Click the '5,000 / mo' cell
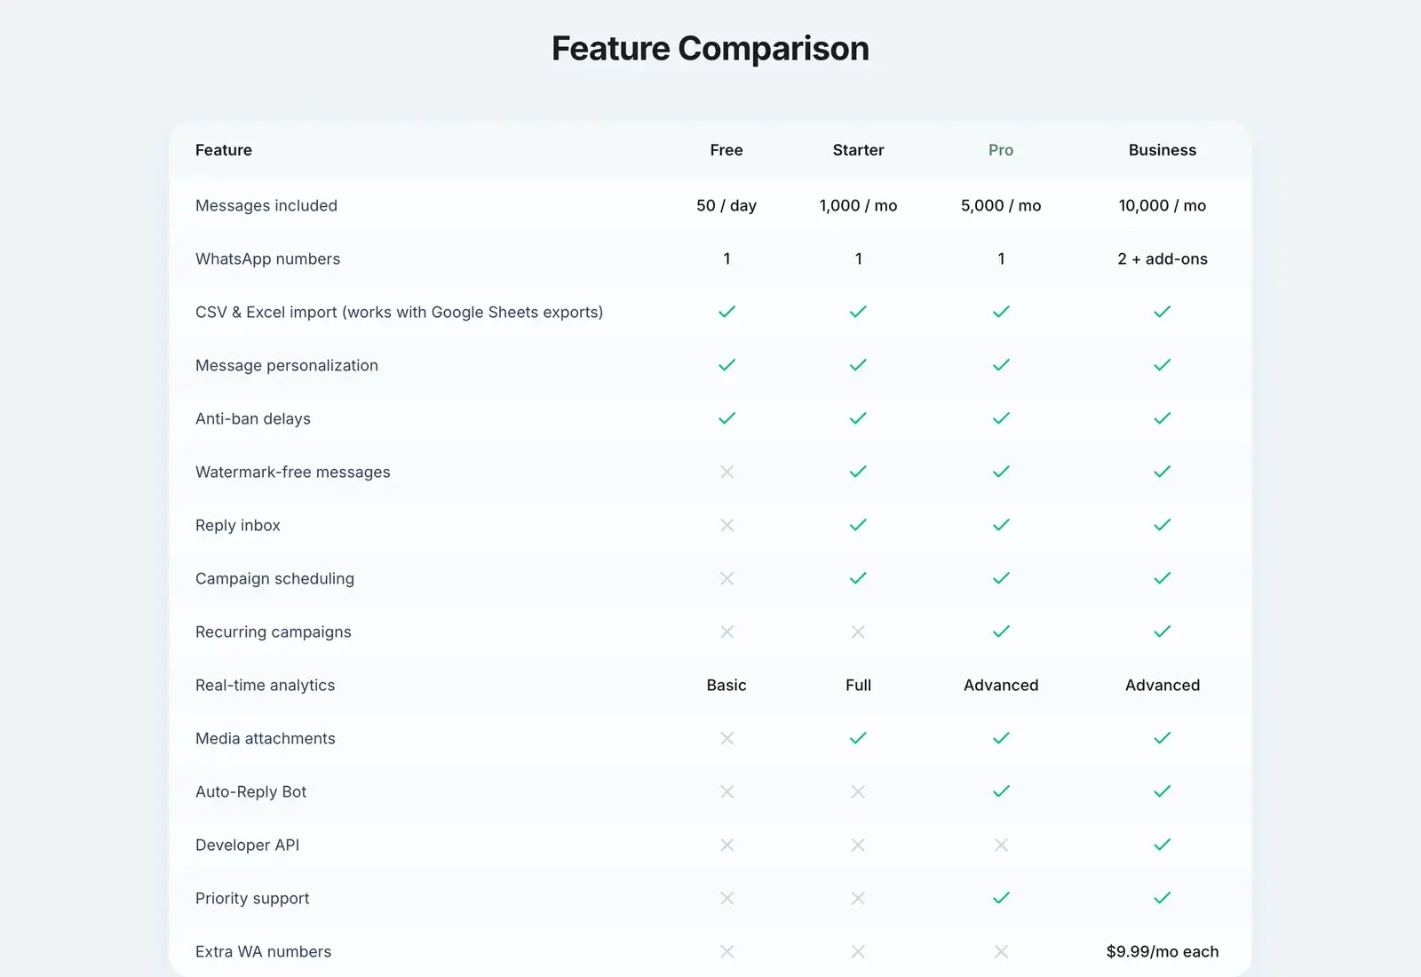 coord(1001,205)
